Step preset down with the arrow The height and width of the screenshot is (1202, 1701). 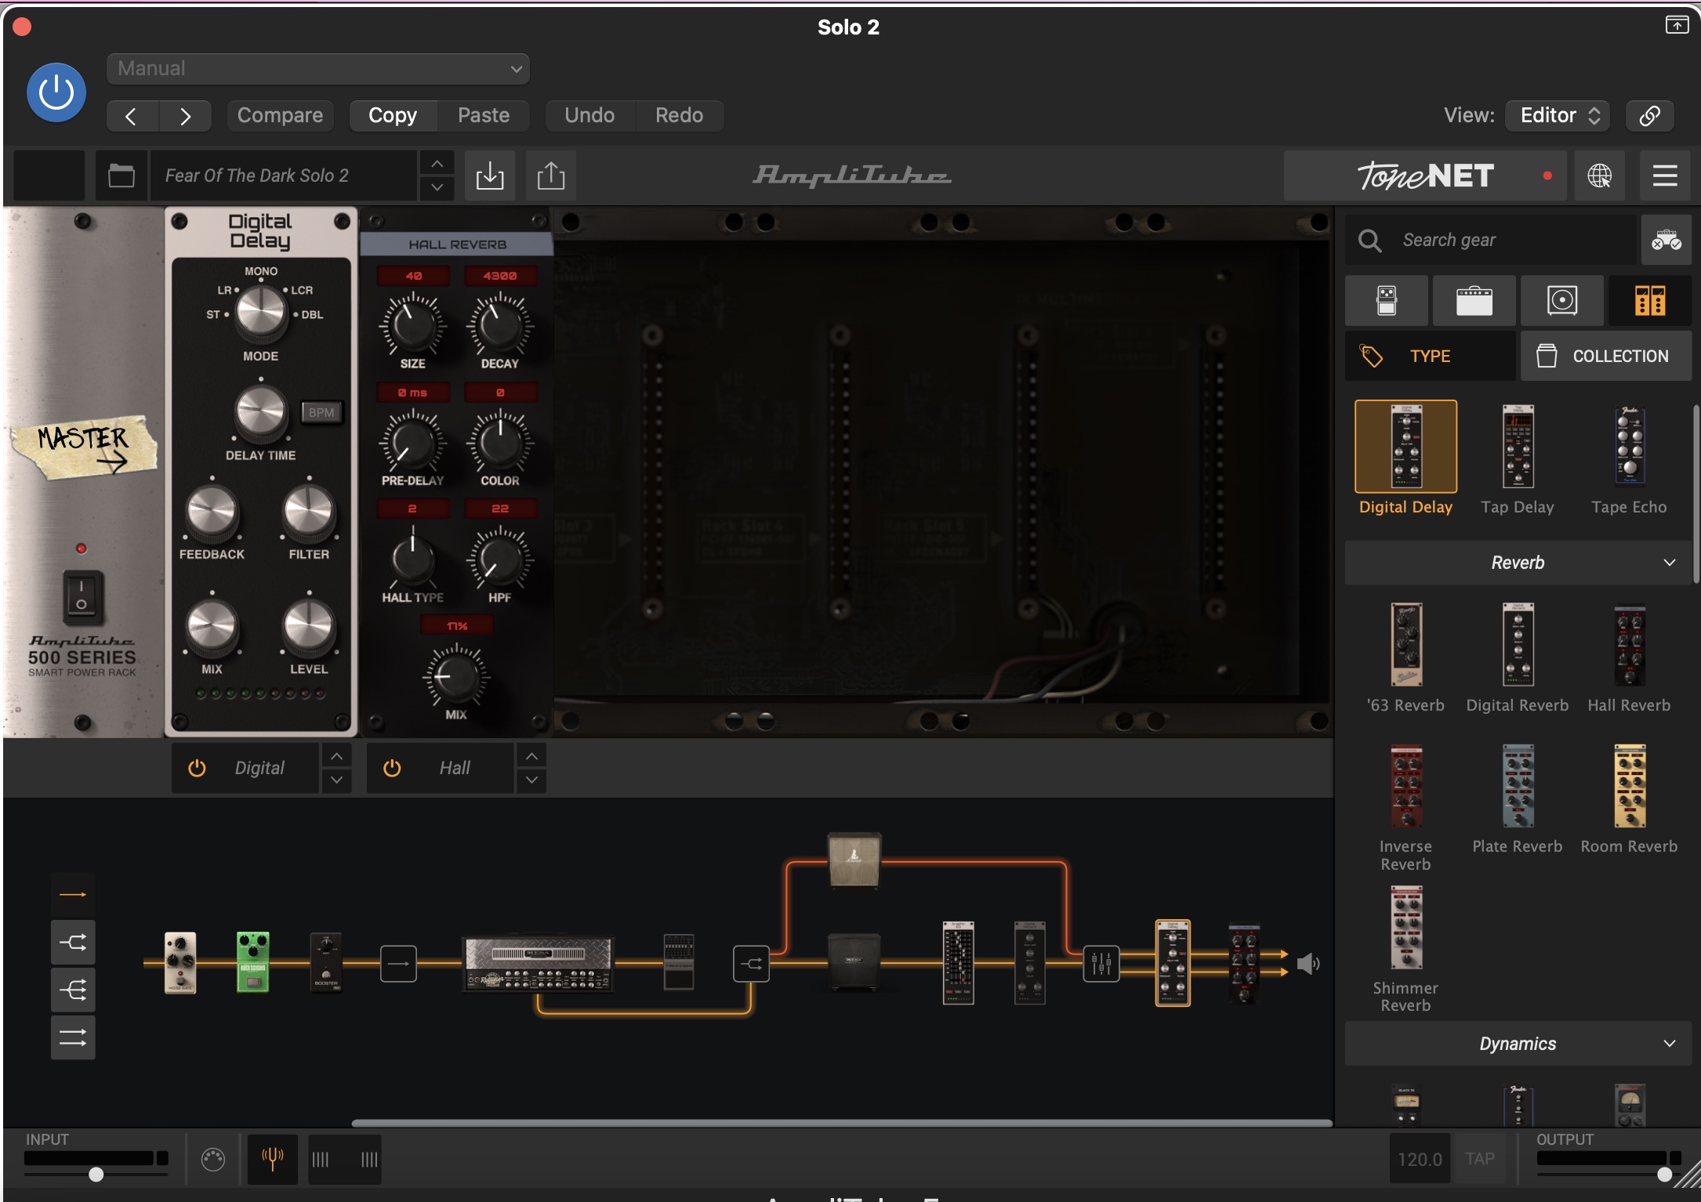point(437,187)
